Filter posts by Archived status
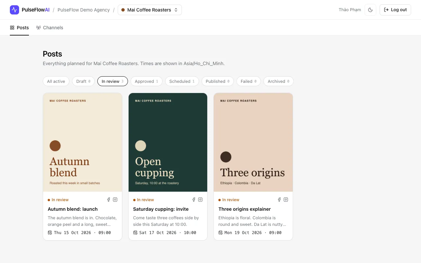The image size is (421, 263). click(279, 81)
